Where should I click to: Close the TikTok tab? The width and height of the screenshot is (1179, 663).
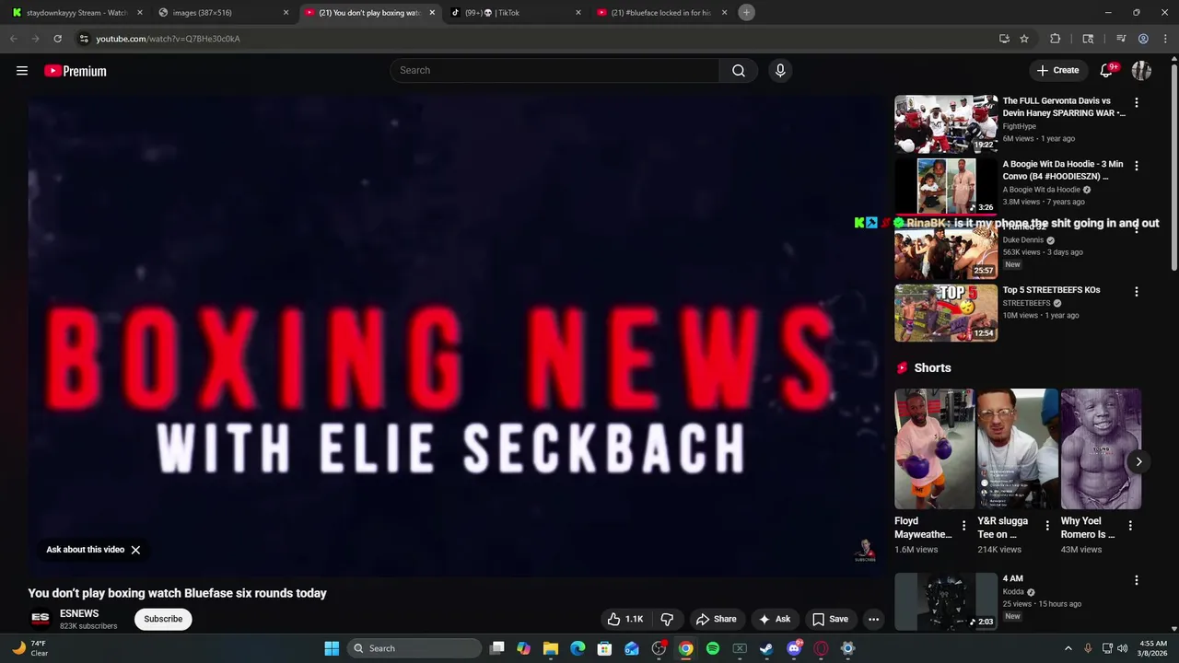578,13
